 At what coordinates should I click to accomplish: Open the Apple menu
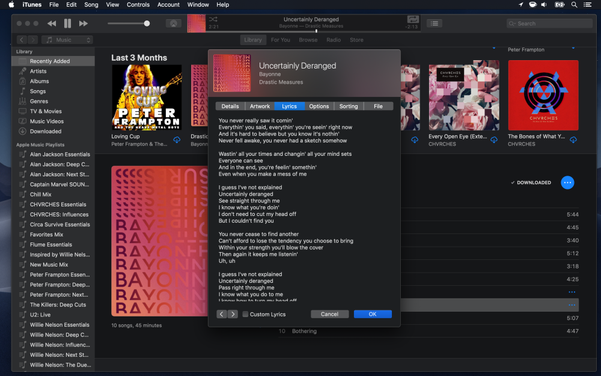coord(11,5)
